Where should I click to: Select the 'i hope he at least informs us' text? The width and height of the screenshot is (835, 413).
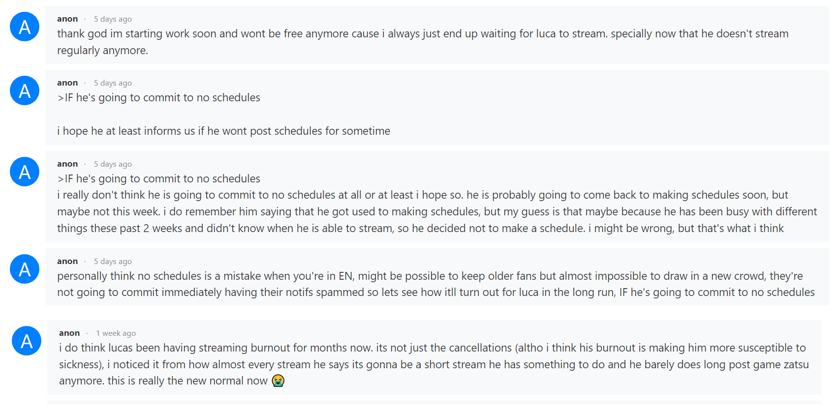(x=223, y=131)
